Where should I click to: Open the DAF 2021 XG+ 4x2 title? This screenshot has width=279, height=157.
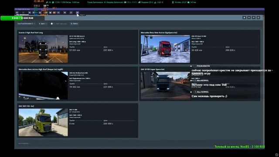[26, 106]
